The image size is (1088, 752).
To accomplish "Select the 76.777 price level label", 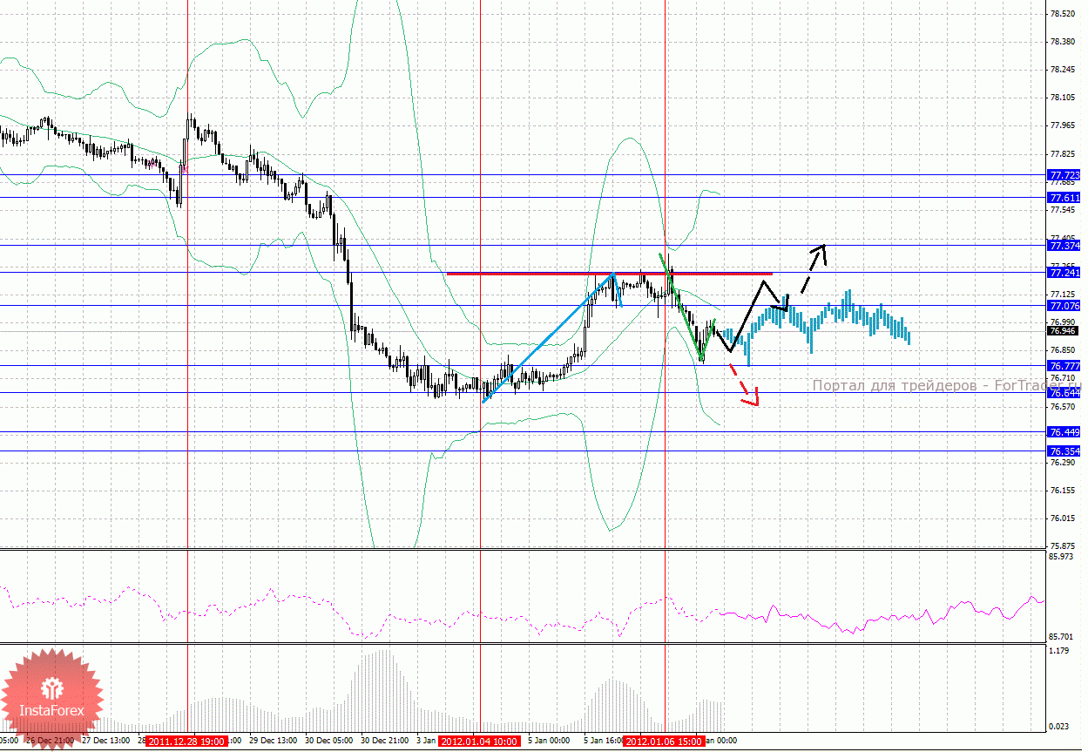I will (x=1064, y=366).
